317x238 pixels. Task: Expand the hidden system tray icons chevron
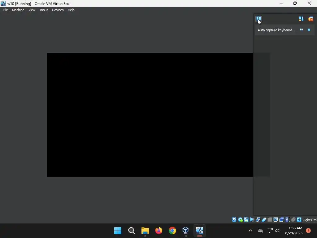[x=250, y=231]
